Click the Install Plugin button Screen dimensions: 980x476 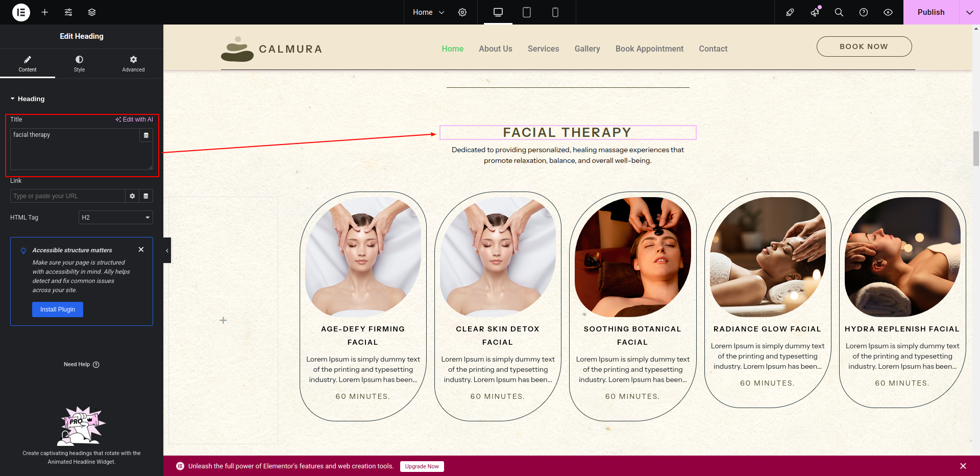click(x=58, y=310)
